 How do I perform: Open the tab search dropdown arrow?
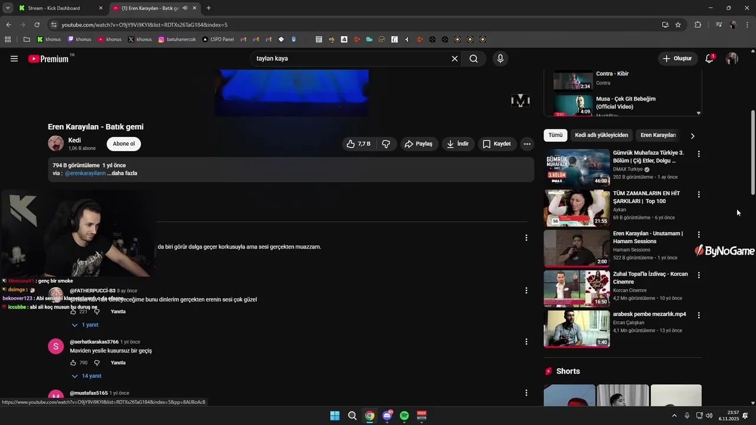(x=7, y=8)
